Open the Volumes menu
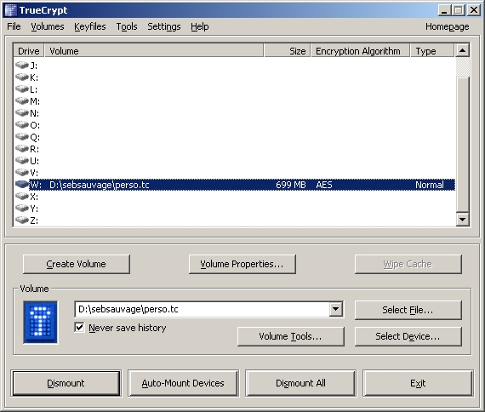 tap(48, 26)
